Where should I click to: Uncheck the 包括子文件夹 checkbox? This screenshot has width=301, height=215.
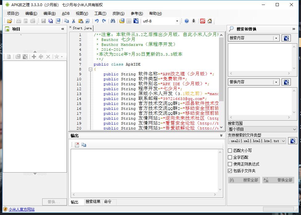point(230,171)
